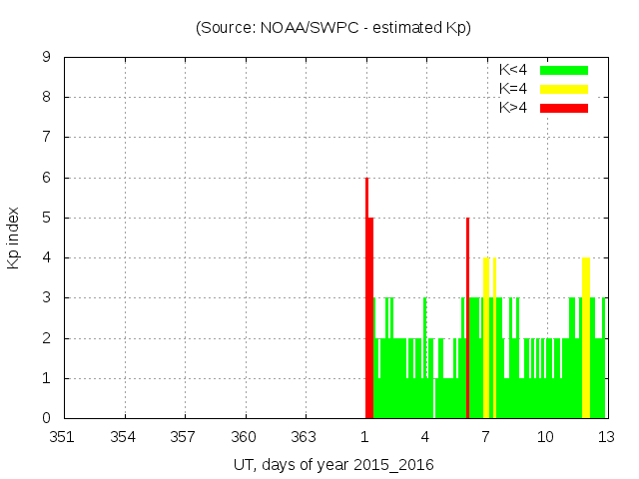Click the tallest red bar reaching Kp 6
The image size is (639, 479).
(366, 299)
